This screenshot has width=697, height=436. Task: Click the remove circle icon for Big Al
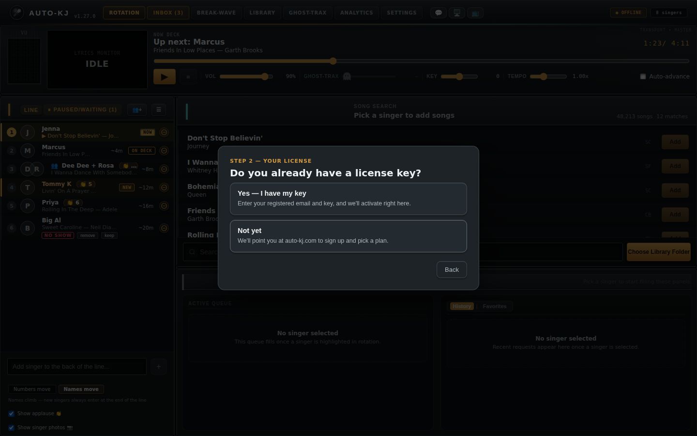(x=164, y=228)
